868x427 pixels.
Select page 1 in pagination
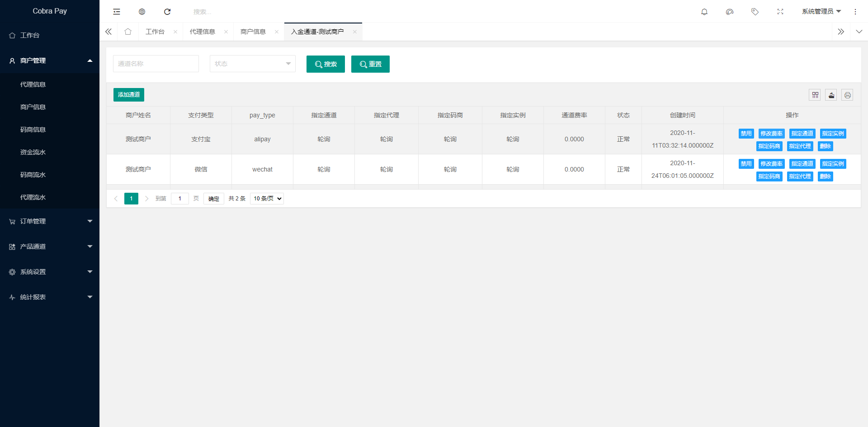click(x=131, y=199)
